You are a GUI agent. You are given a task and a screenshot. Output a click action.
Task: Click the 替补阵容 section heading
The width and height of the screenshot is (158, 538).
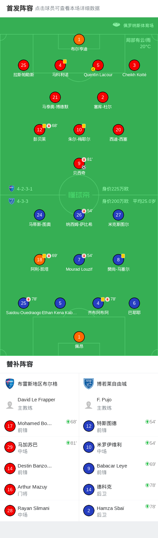20,364
